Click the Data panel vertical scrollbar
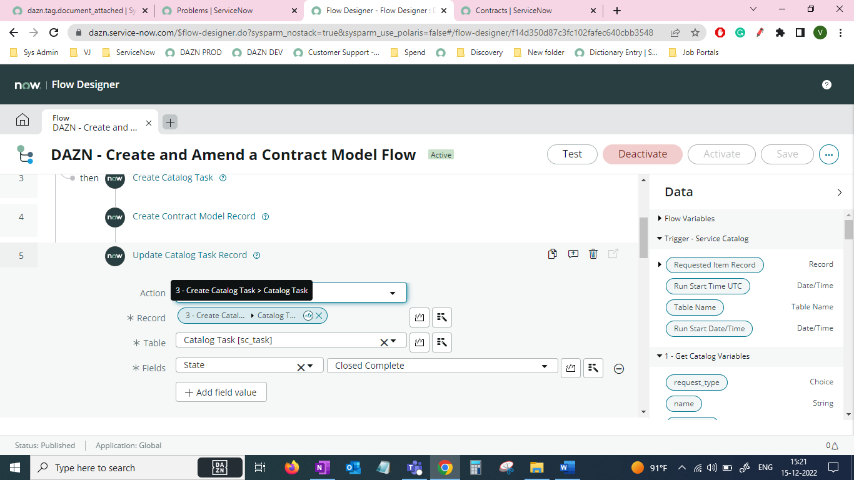854x480 pixels. point(848,229)
